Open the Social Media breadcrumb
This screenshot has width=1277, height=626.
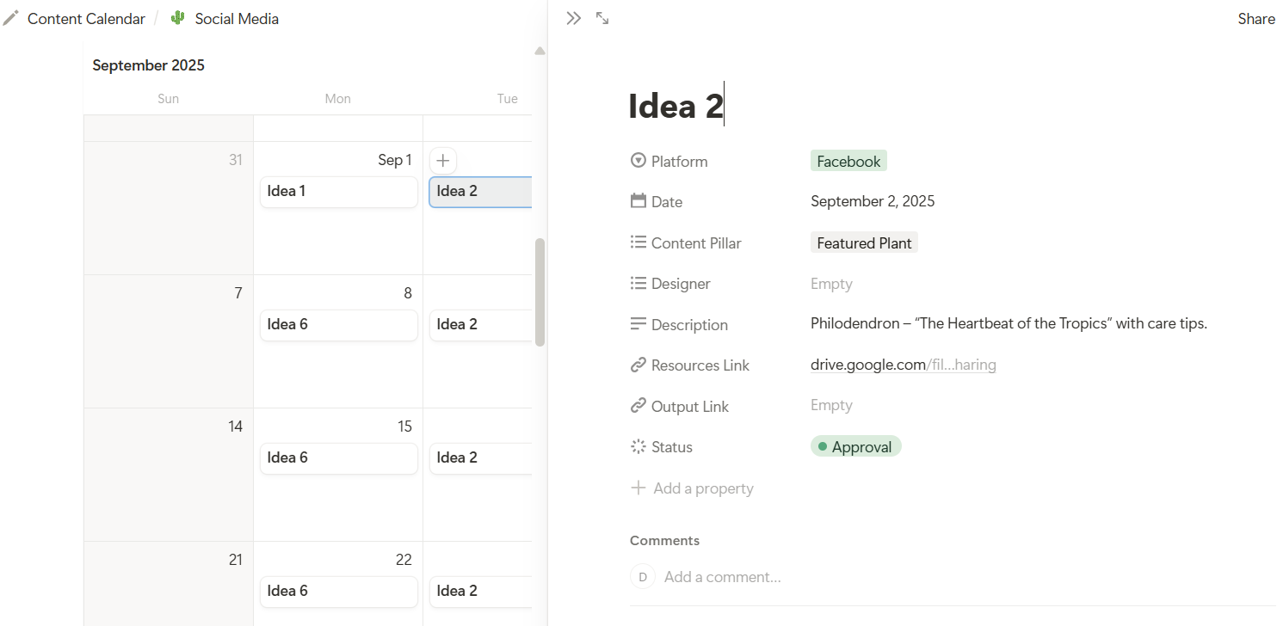[237, 18]
